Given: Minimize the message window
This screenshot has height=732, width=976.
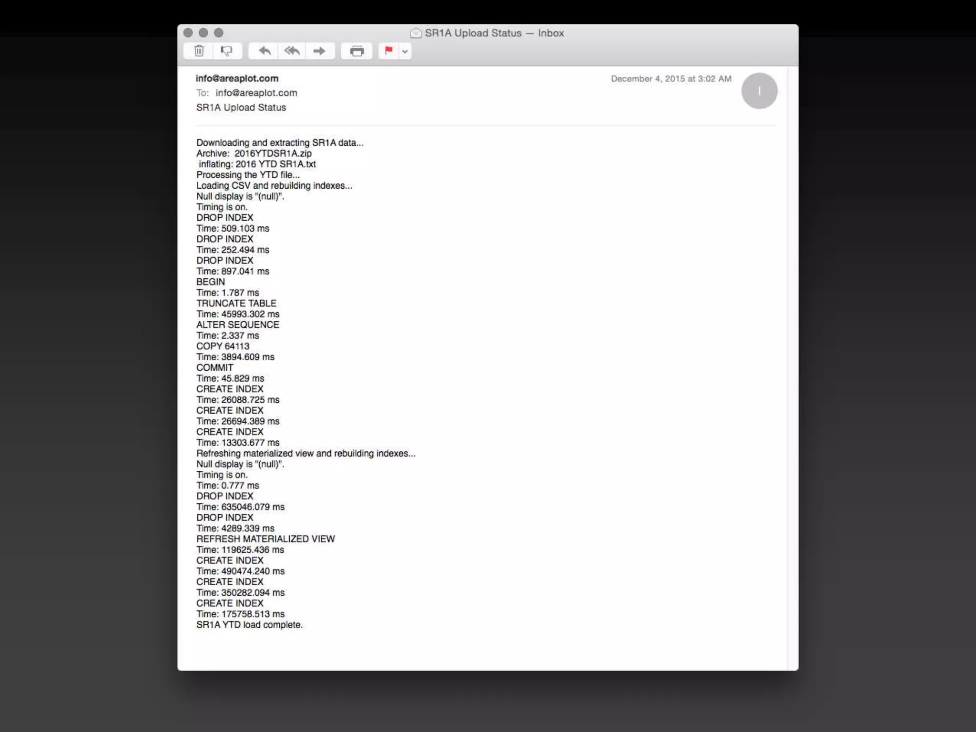Looking at the screenshot, I should point(203,33).
